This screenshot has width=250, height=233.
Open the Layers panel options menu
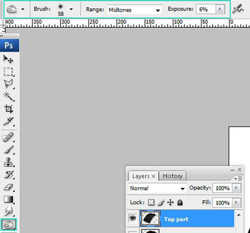coord(238,179)
